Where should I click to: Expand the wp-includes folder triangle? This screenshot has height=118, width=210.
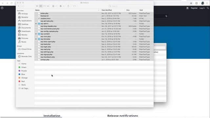tap(36, 39)
